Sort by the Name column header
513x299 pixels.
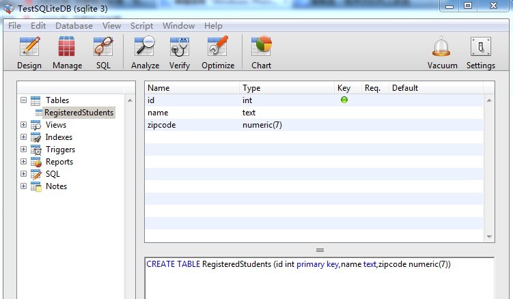pos(192,88)
